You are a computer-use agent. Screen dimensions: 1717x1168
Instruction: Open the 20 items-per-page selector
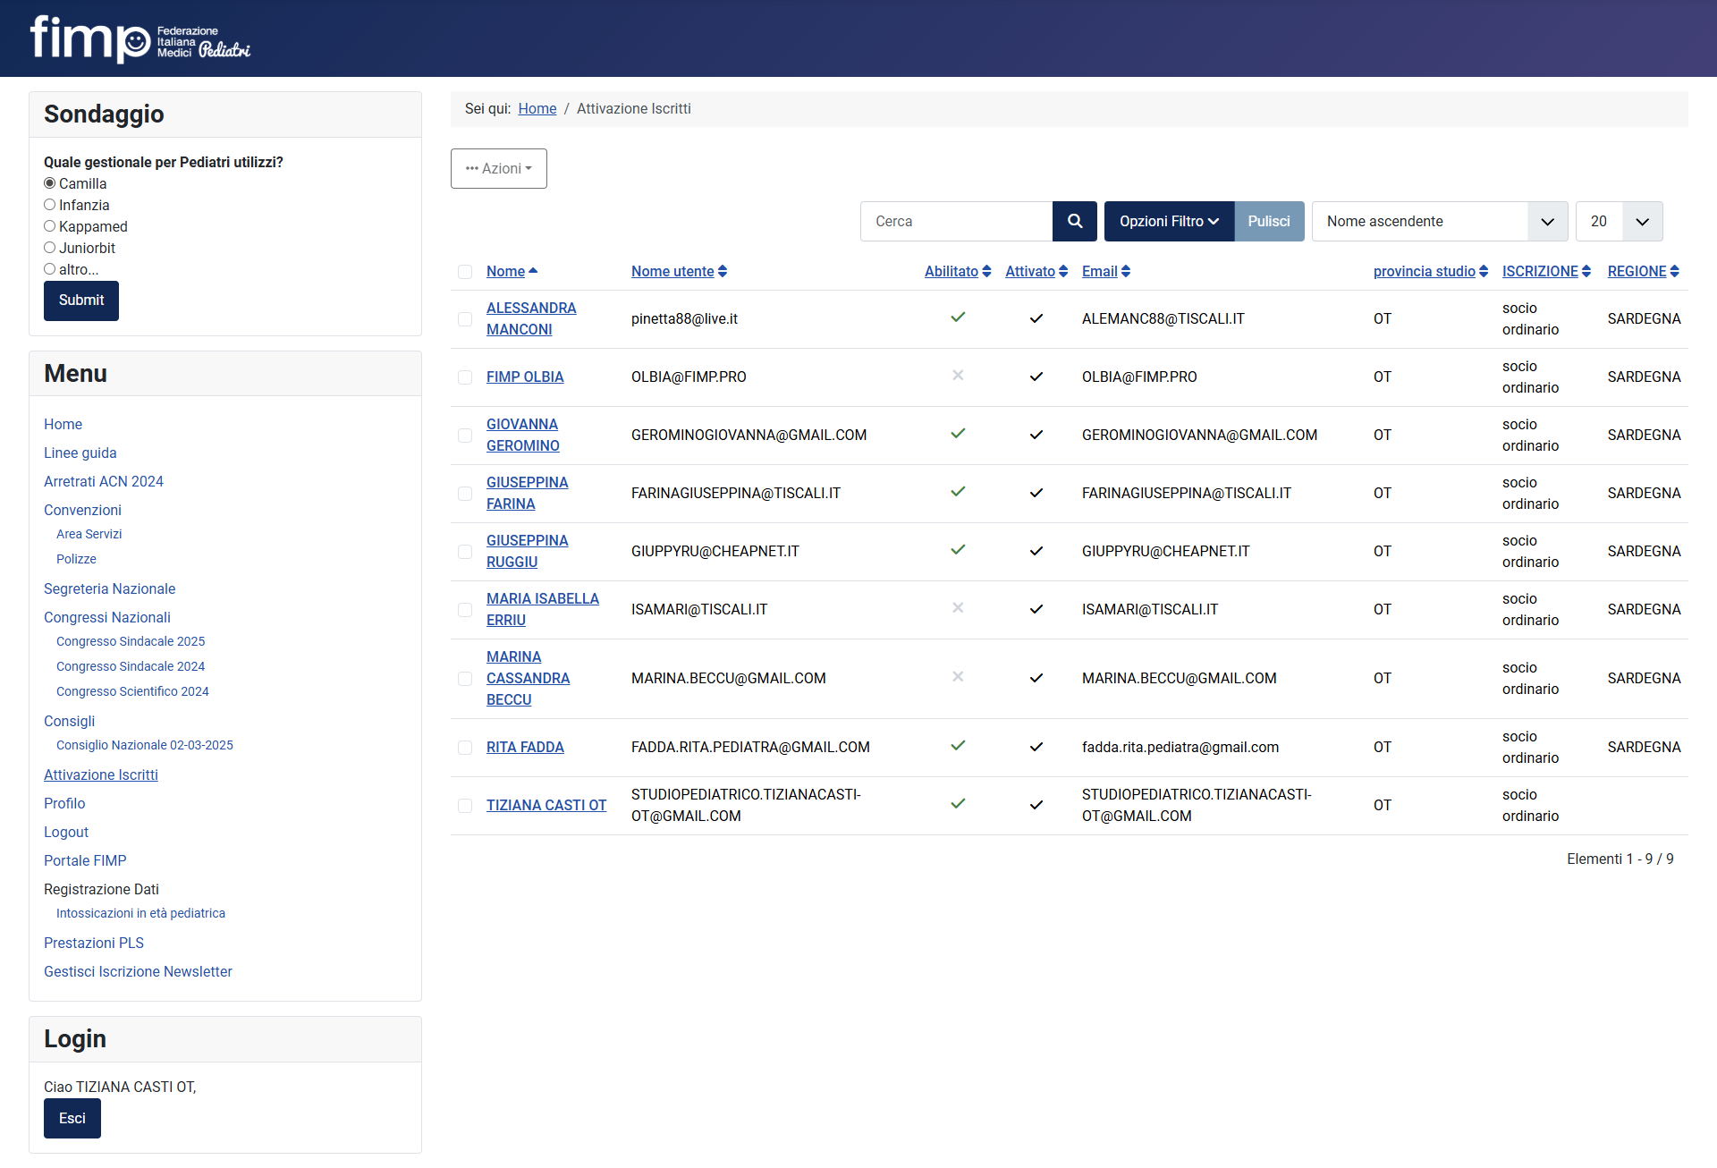[x=1618, y=221]
